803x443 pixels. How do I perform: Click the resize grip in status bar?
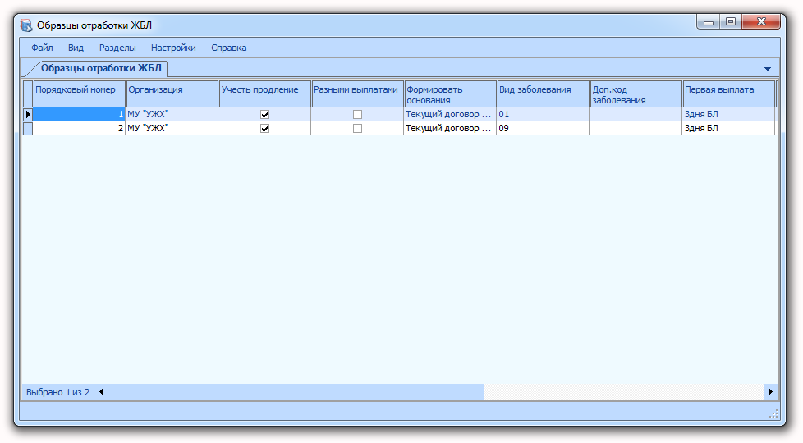773,413
